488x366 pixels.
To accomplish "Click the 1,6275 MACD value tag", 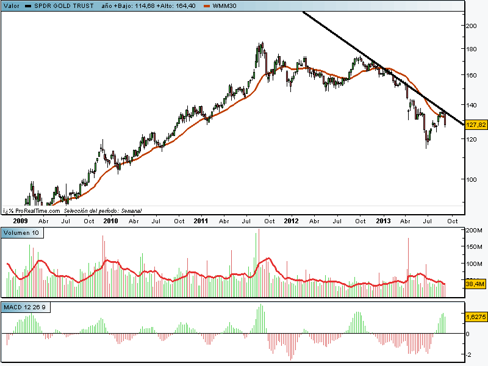I will [475, 317].
